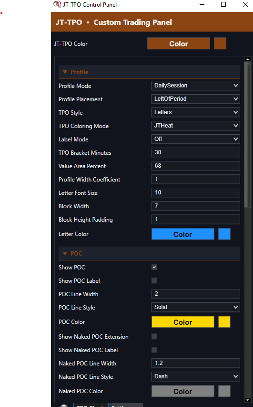Enable Show Naked POC Extension checkbox

tap(154, 337)
